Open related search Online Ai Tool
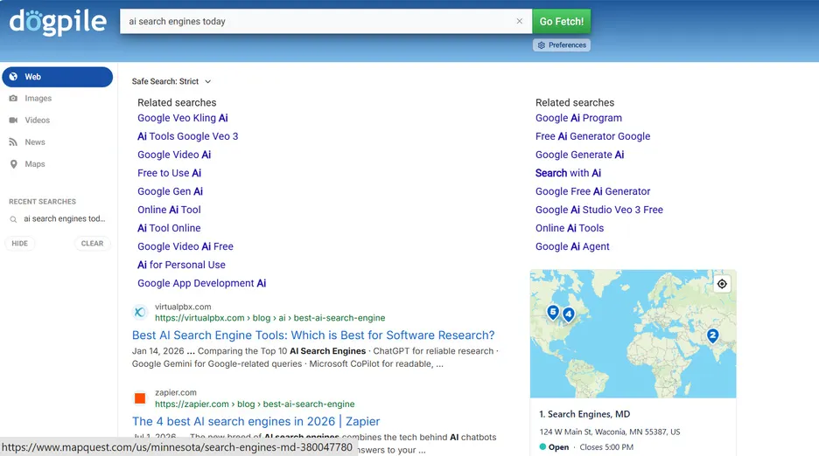The height and width of the screenshot is (456, 819). click(x=169, y=210)
